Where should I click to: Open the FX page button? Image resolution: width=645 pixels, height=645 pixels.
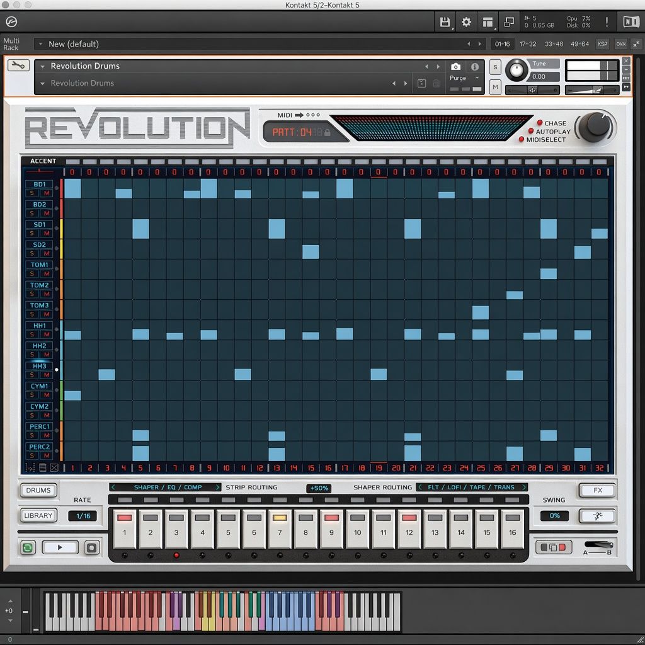[x=597, y=490]
